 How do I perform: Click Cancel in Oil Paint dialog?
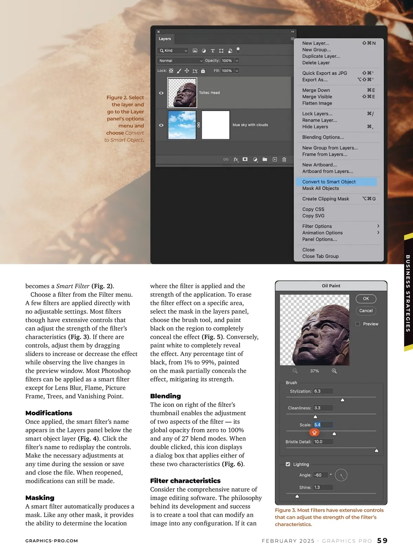pos(366,311)
